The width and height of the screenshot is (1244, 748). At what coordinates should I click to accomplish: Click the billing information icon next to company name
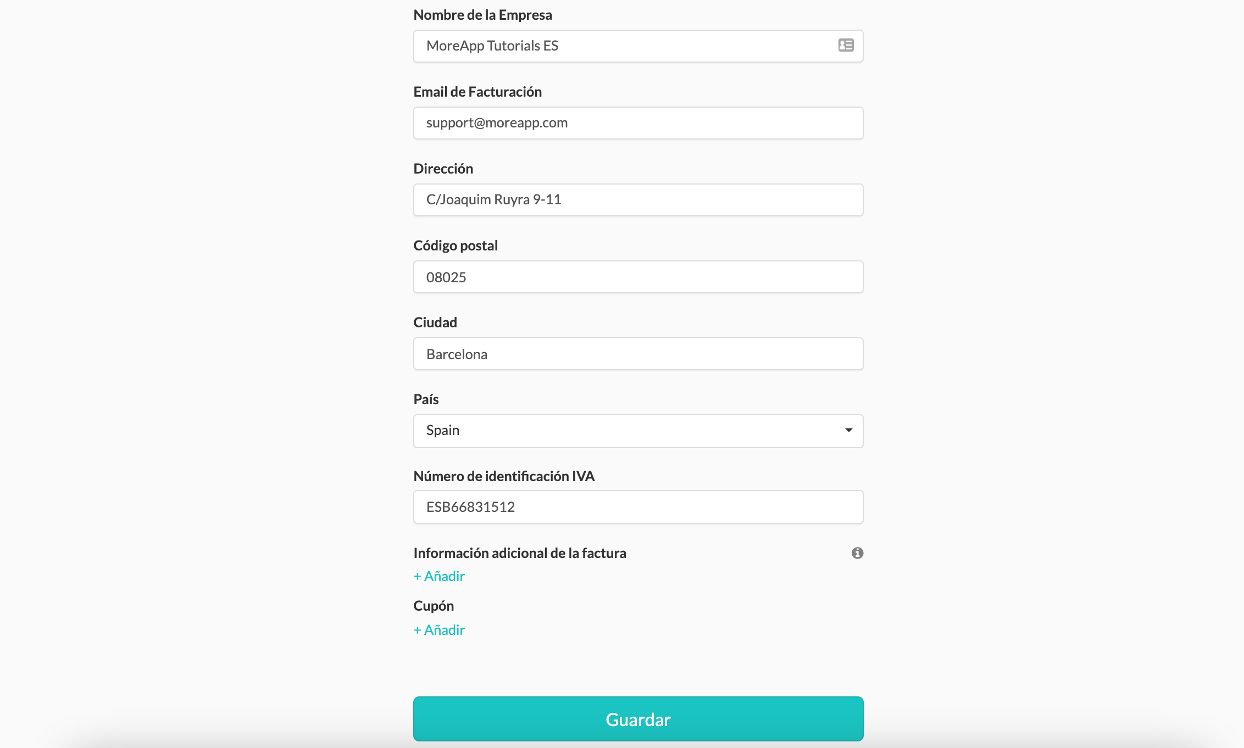pyautogui.click(x=845, y=44)
